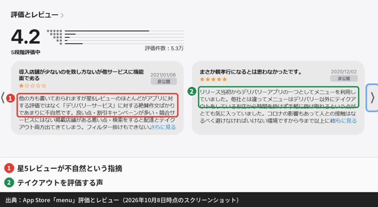Go to the next review with right arrow
This screenshot has width=378, height=207.
click(x=372, y=98)
